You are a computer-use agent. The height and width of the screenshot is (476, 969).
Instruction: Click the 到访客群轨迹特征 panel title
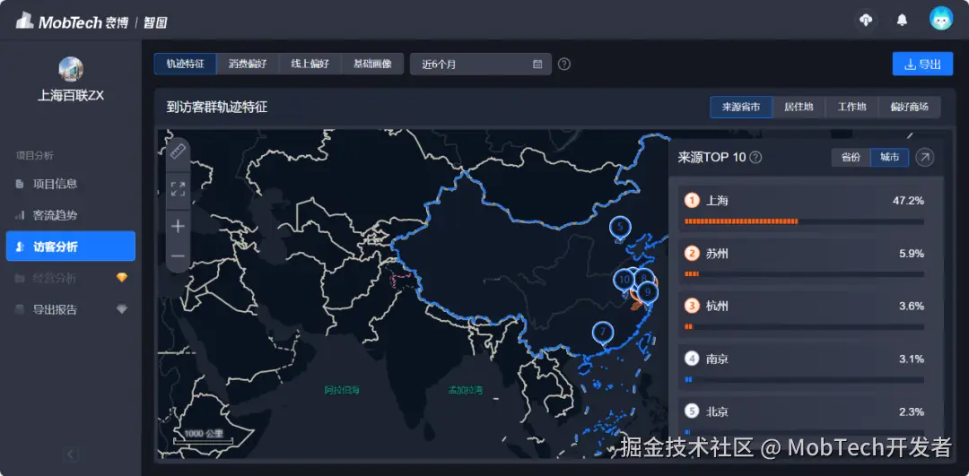click(x=217, y=108)
